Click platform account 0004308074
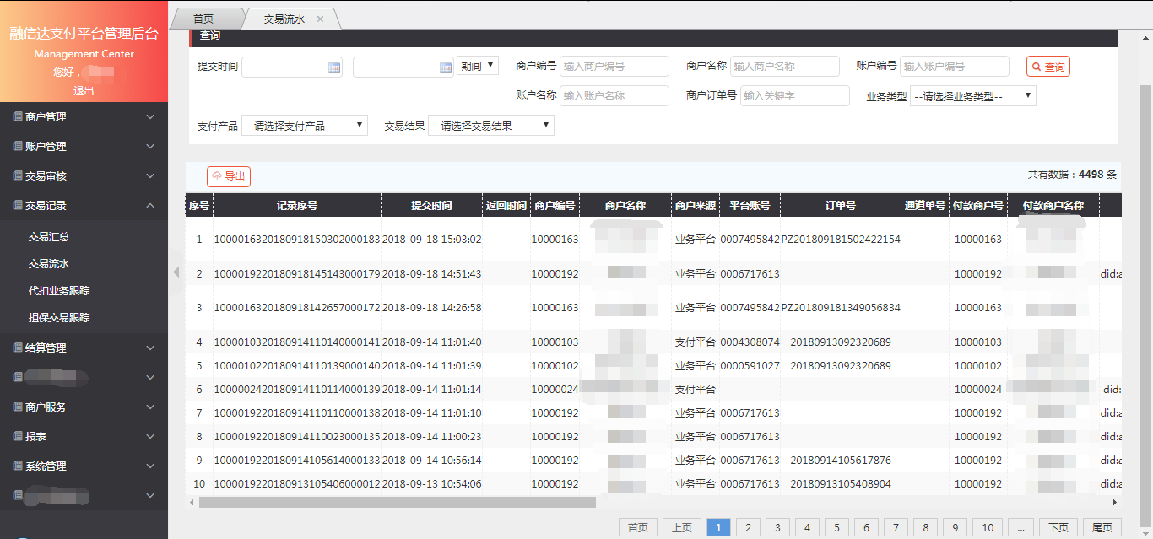1153x539 pixels. [750, 342]
